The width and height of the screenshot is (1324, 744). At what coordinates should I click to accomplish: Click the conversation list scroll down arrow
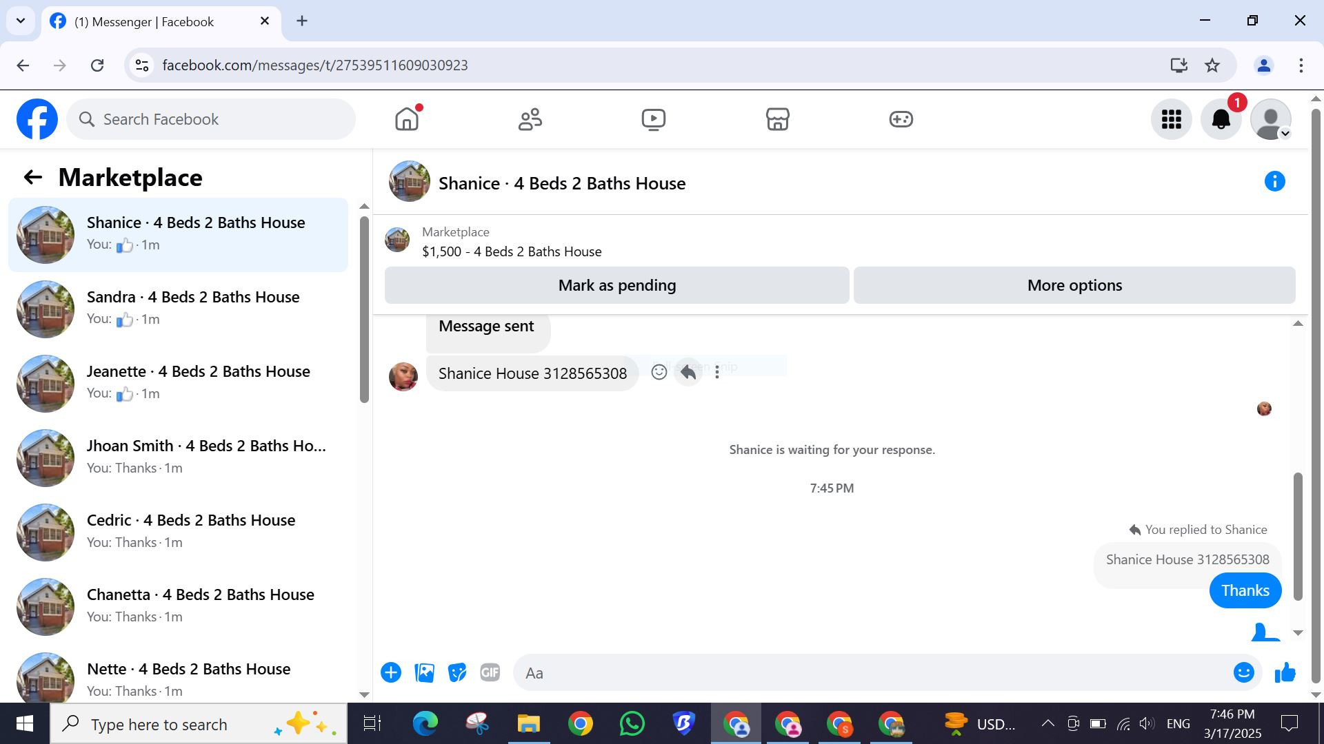[x=364, y=694]
